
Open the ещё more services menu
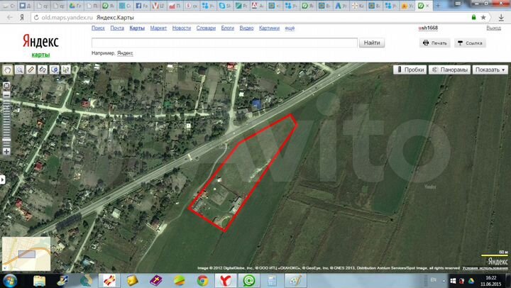(290, 28)
